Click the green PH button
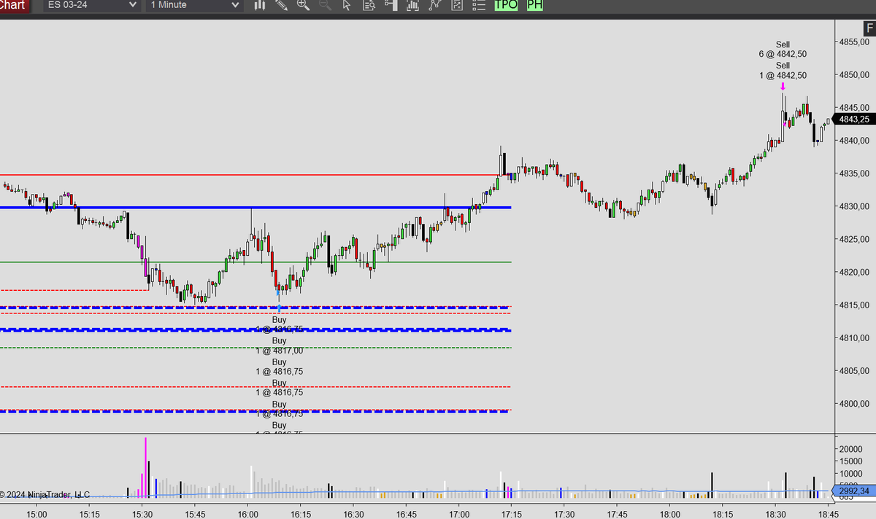876x519 pixels. point(535,5)
